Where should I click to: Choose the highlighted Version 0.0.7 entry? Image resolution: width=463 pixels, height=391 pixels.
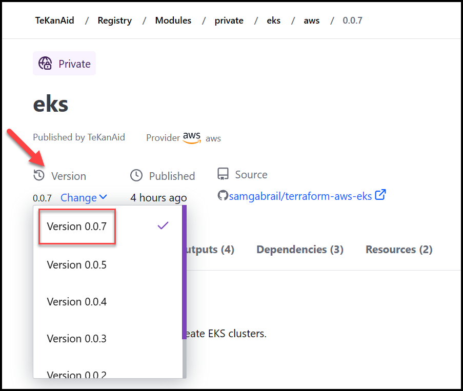pyautogui.click(x=76, y=227)
